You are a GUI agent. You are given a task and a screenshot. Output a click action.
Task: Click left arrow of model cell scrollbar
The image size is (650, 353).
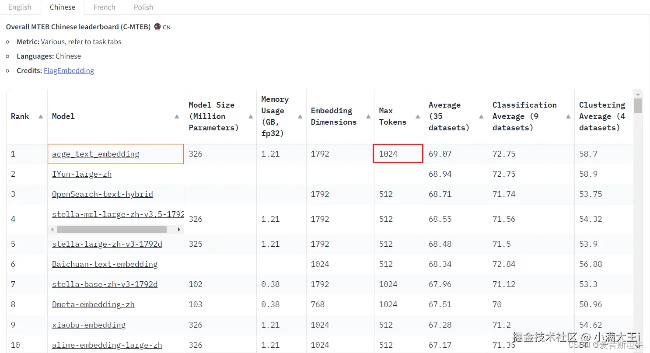pyautogui.click(x=52, y=229)
